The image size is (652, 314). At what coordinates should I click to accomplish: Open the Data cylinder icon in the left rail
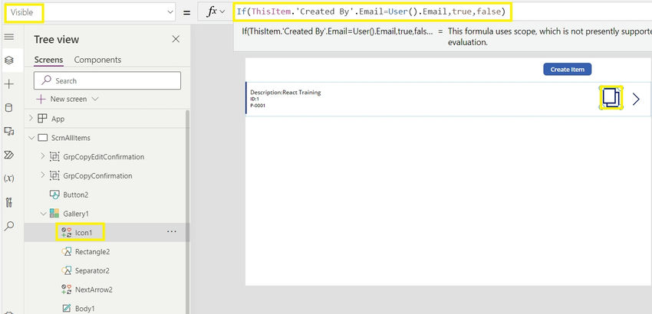click(8, 108)
